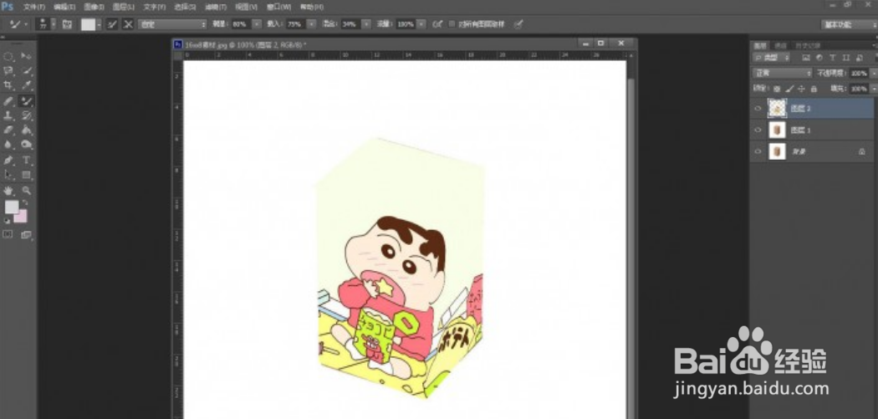
Task: Toggle lock all padlock icon
Action: click(x=814, y=89)
